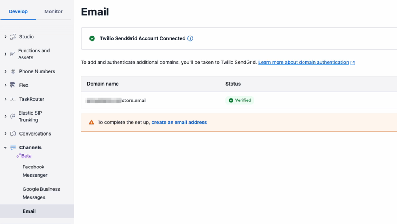Open Facebook Messenger channel
397x224 pixels.
click(x=35, y=171)
